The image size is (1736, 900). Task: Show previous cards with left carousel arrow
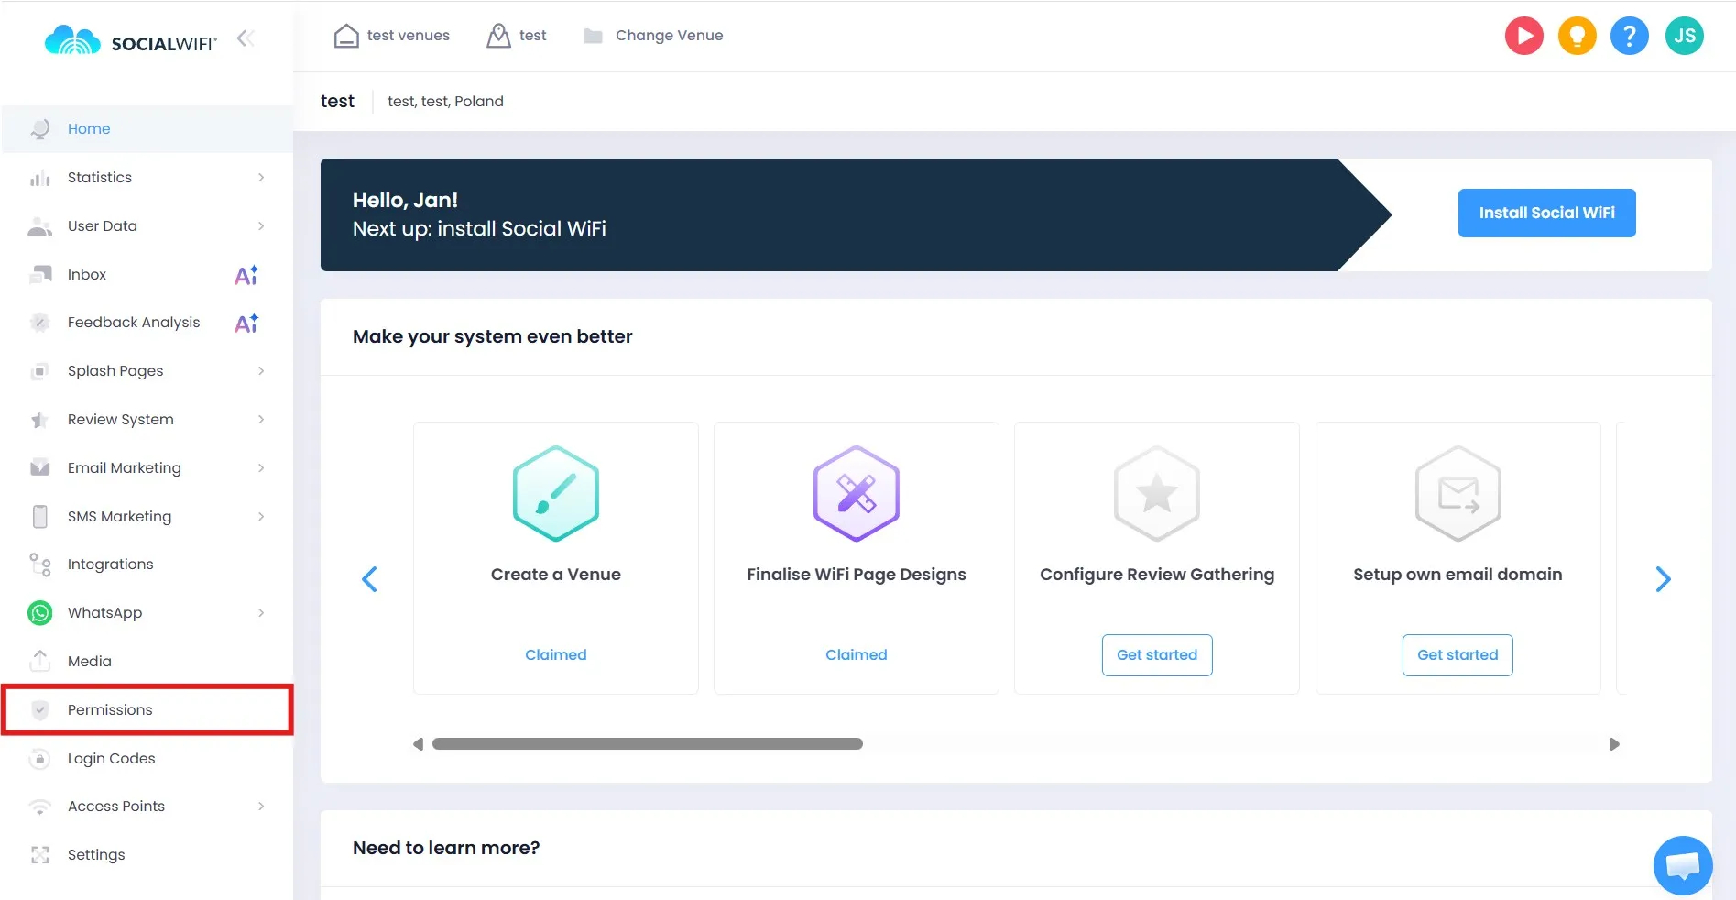(370, 579)
